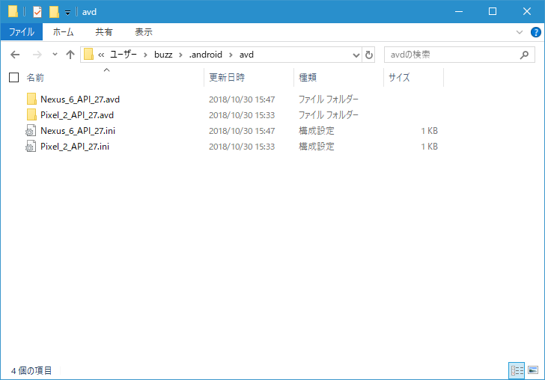Toggle the select-all checkbox

tap(14, 78)
